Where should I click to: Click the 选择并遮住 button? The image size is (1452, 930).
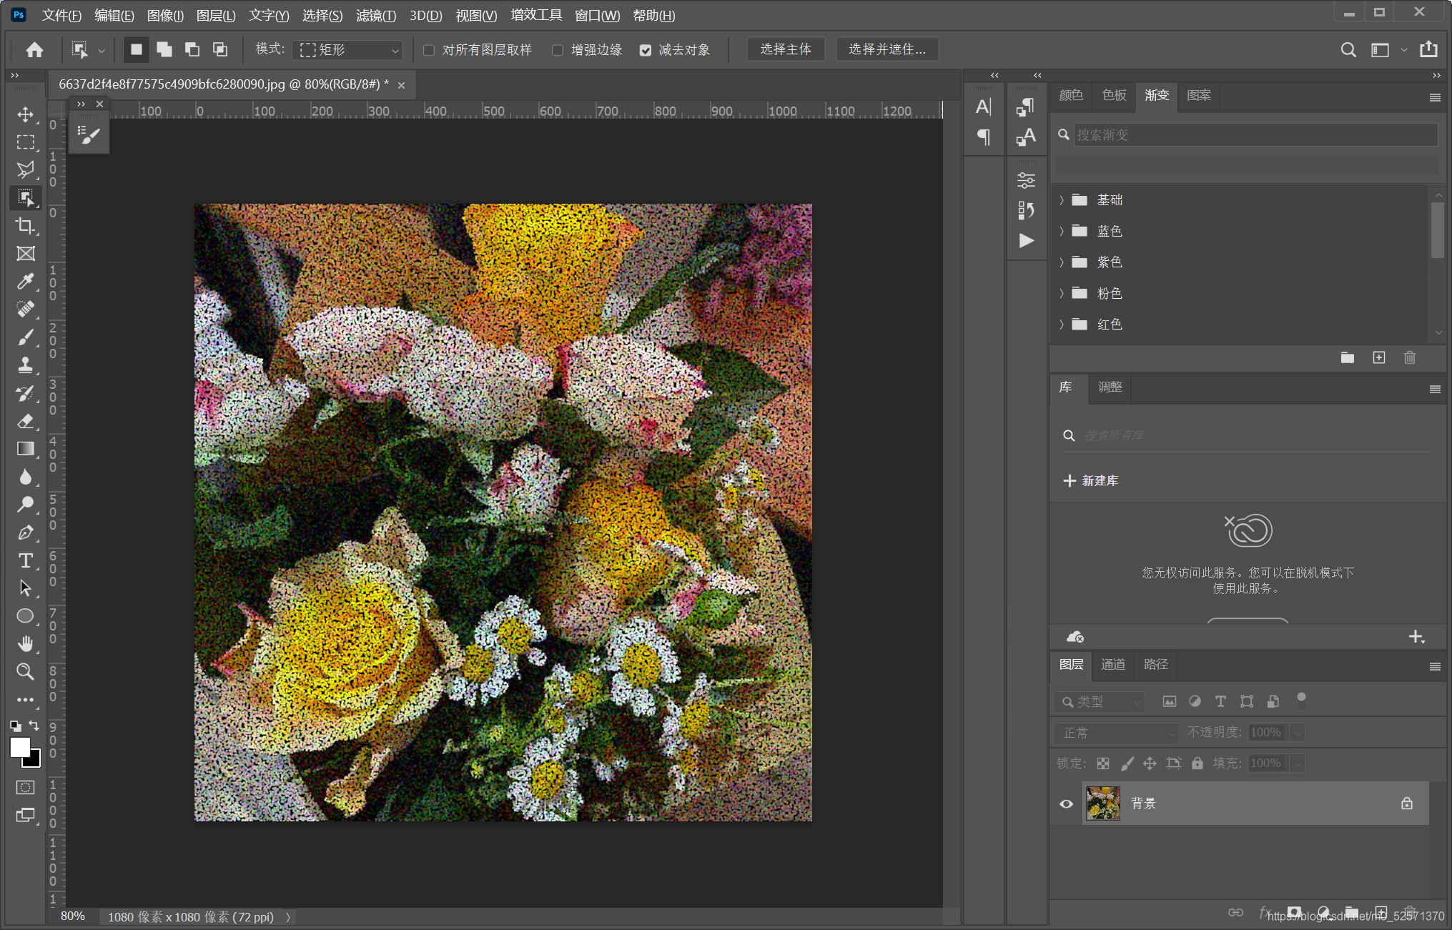[x=886, y=49]
